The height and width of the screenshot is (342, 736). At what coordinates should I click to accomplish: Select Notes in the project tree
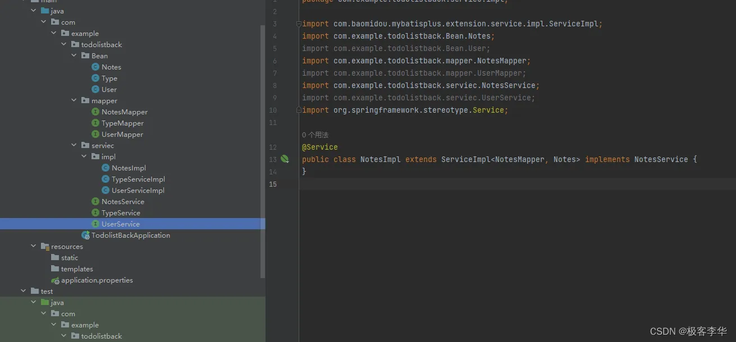(x=111, y=67)
